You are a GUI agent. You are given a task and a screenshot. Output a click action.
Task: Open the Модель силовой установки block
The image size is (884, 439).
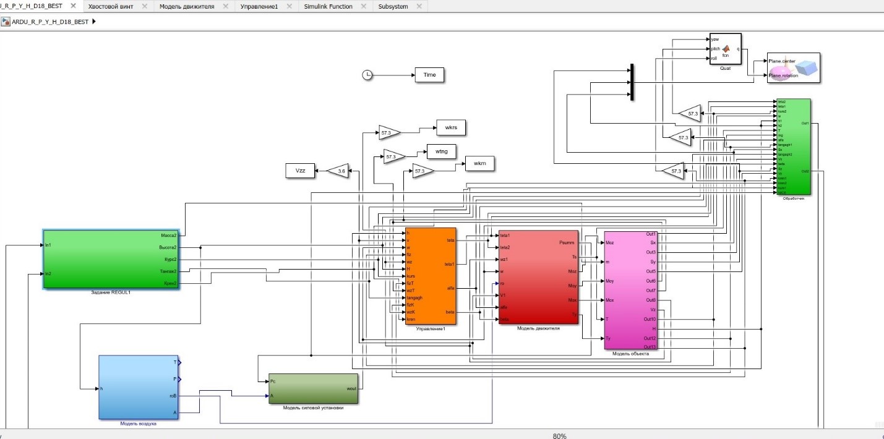[x=312, y=386]
